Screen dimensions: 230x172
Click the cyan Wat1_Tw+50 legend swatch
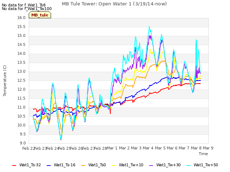188,166
